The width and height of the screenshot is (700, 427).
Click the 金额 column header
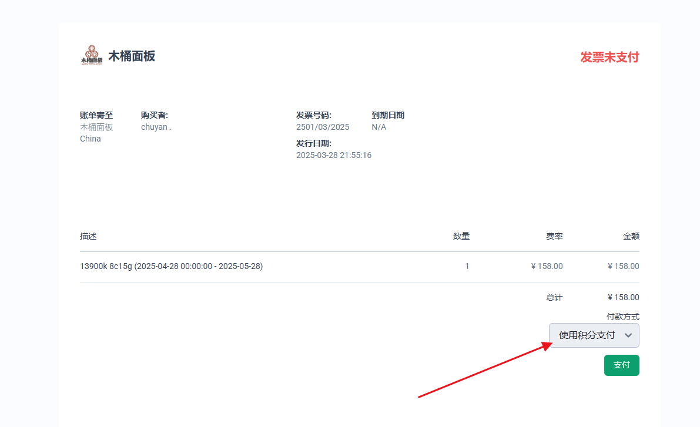click(x=631, y=236)
